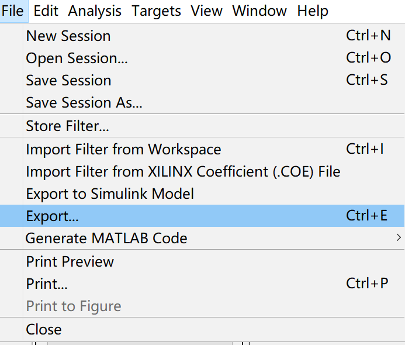This screenshot has height=345, width=405.
Task: Open the Edit menu
Action: tap(46, 11)
